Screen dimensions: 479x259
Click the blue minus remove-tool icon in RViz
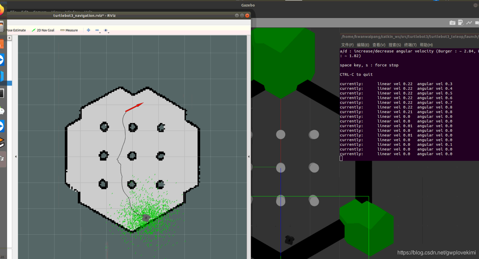click(x=97, y=30)
